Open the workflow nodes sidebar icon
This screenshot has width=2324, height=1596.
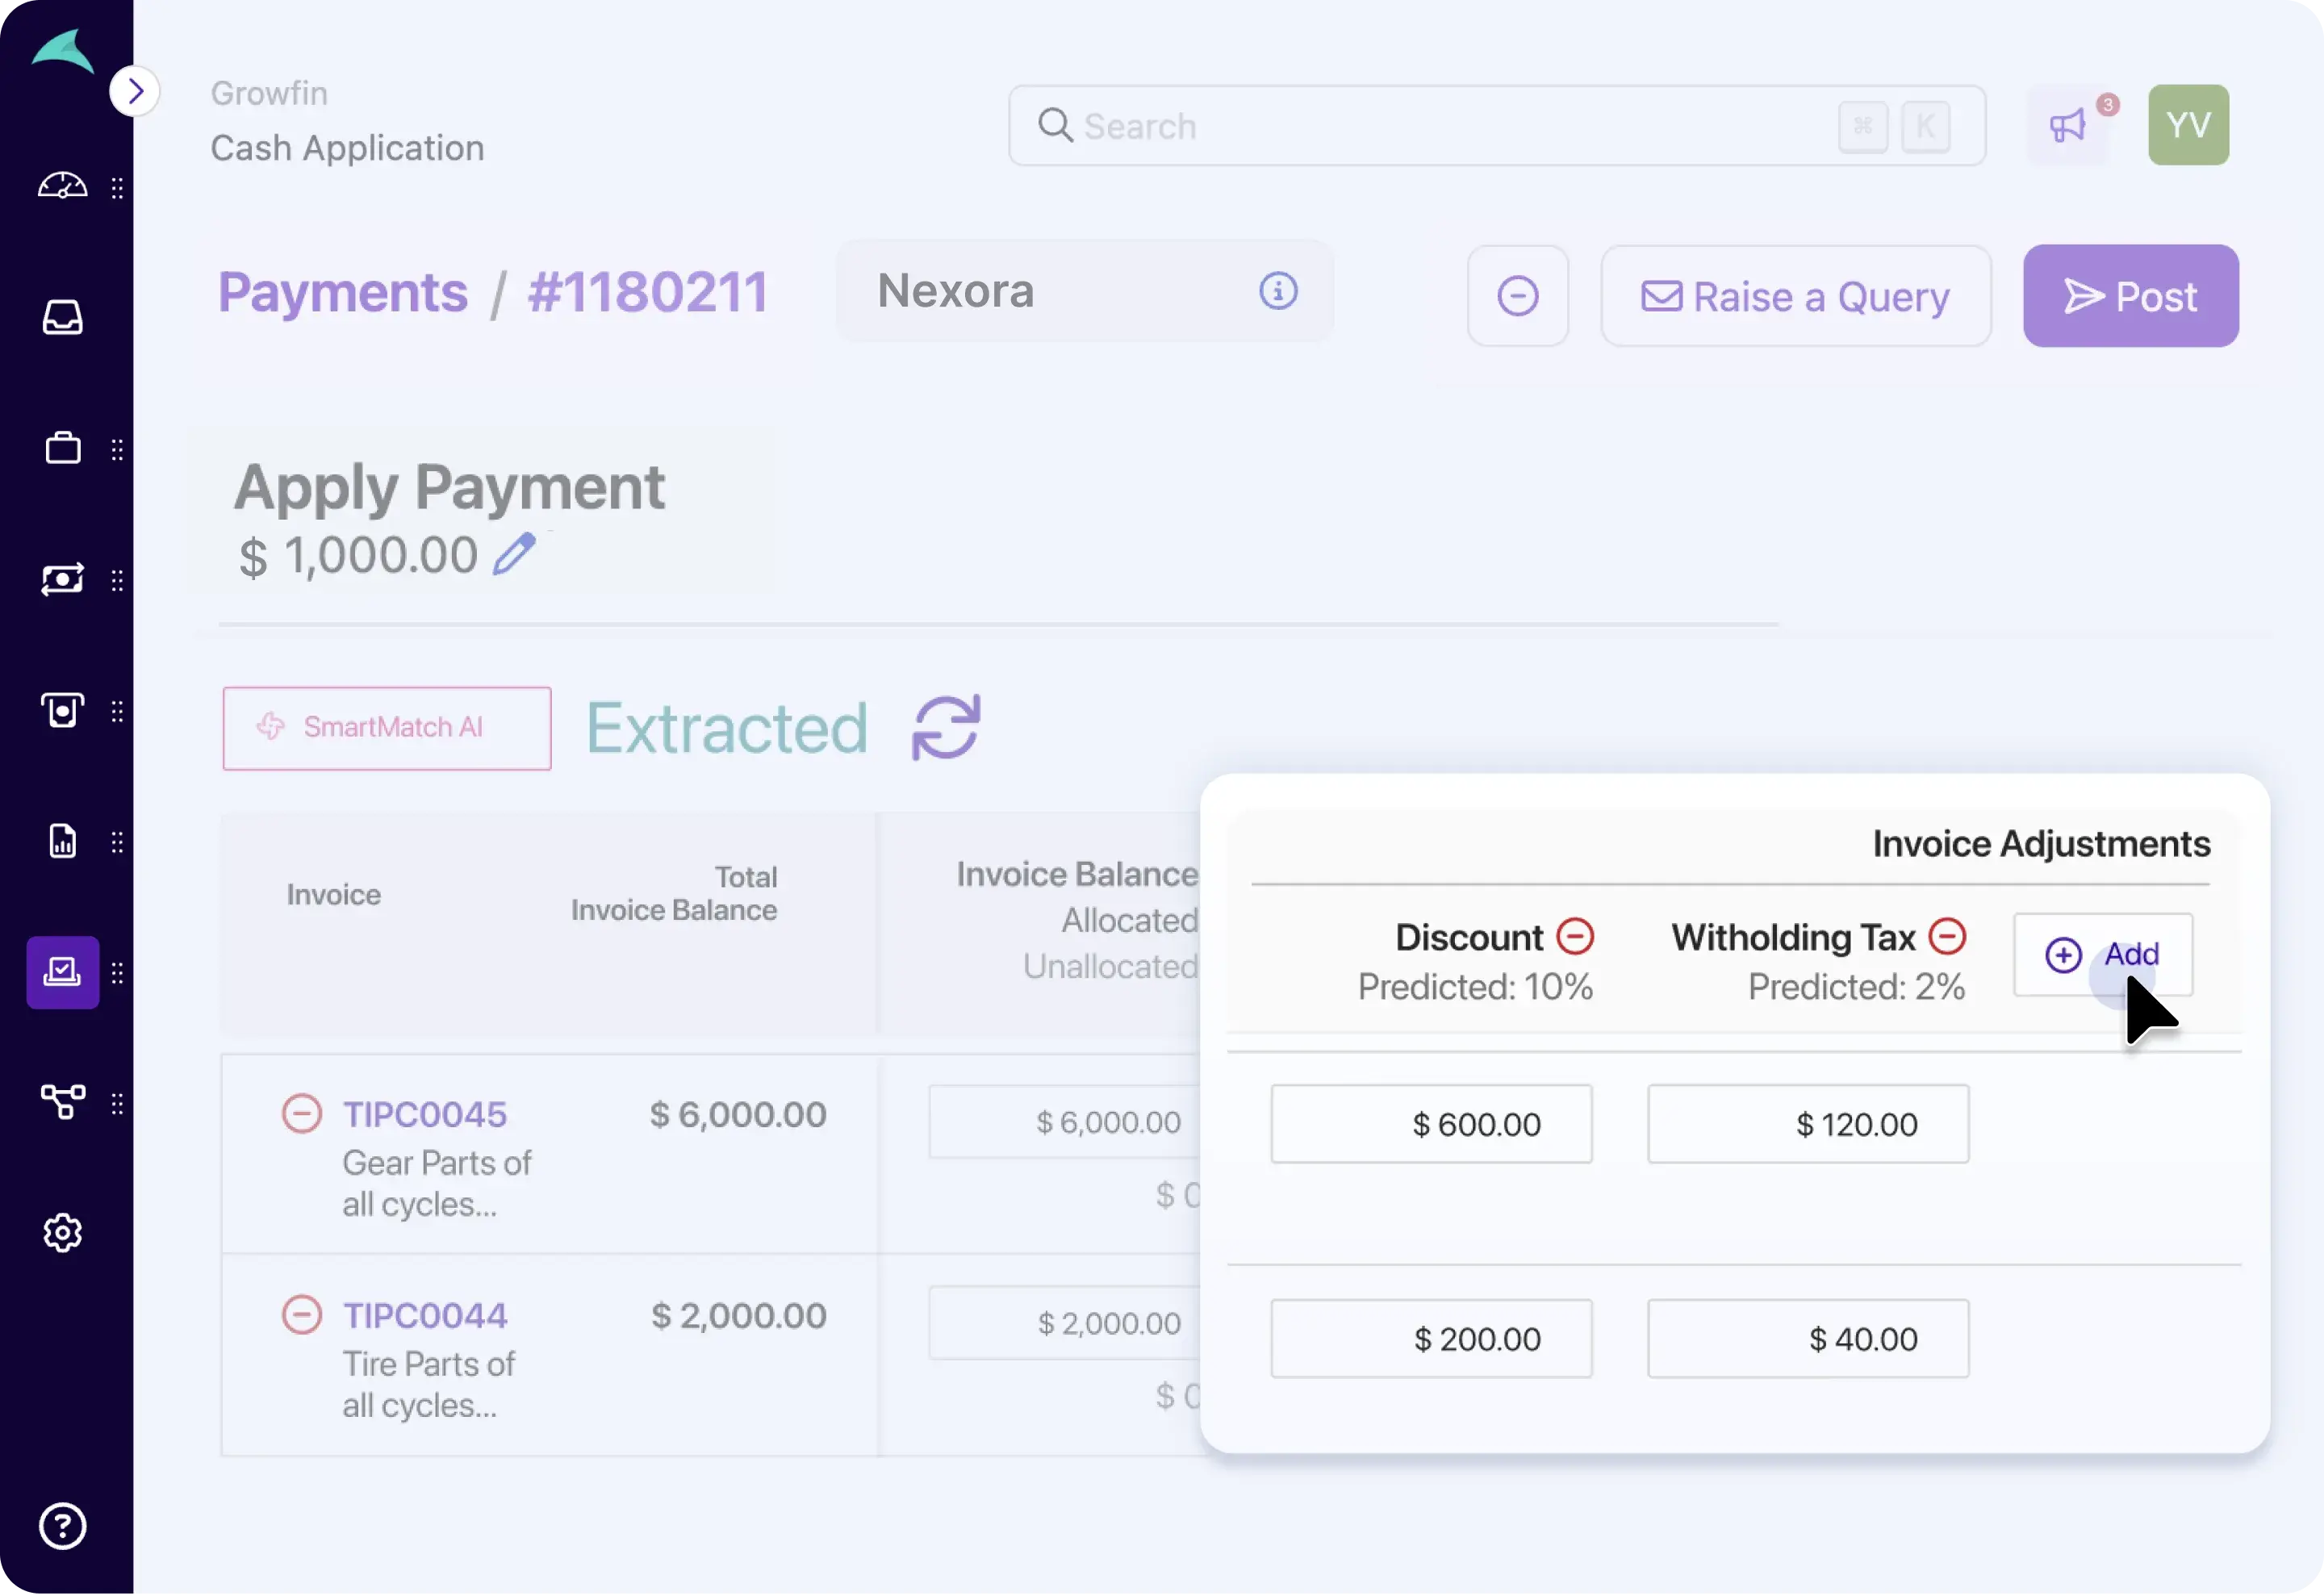62,1102
